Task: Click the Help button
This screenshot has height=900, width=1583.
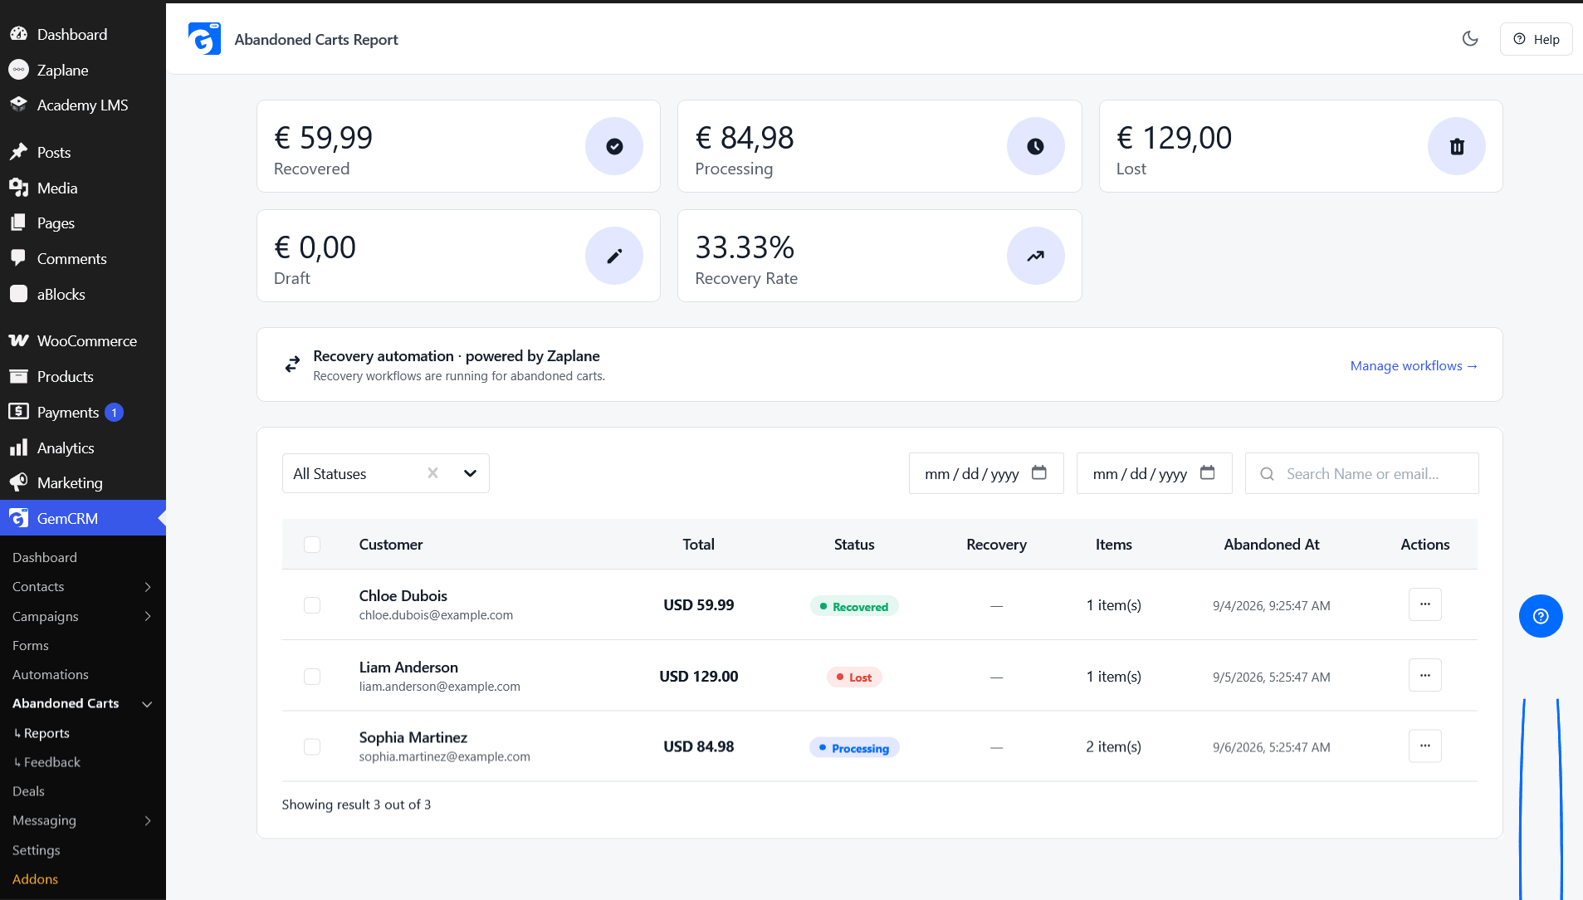Action: tap(1536, 39)
